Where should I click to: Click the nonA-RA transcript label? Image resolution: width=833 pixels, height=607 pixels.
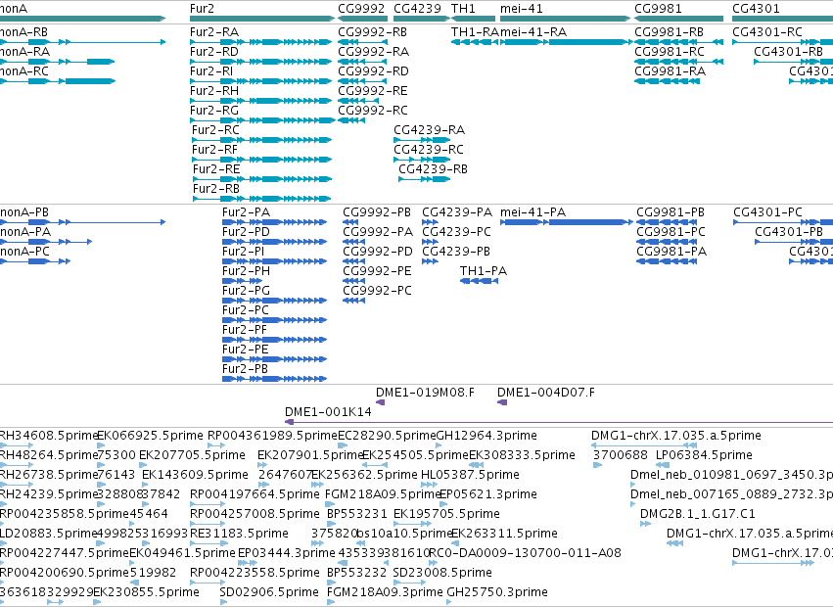click(x=25, y=52)
